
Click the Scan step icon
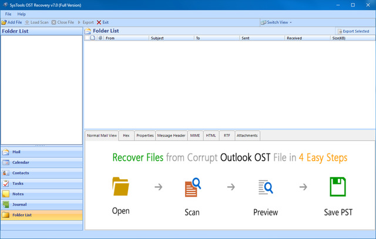[193, 187]
